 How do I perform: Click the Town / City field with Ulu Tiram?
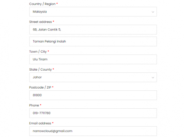(x=93, y=60)
